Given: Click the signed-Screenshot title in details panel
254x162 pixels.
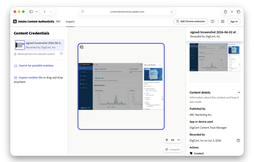Looking at the screenshot, I should 214,32.
